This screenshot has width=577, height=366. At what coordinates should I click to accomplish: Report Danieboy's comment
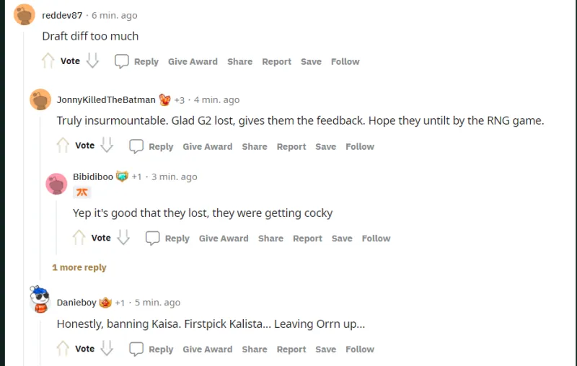(291, 349)
